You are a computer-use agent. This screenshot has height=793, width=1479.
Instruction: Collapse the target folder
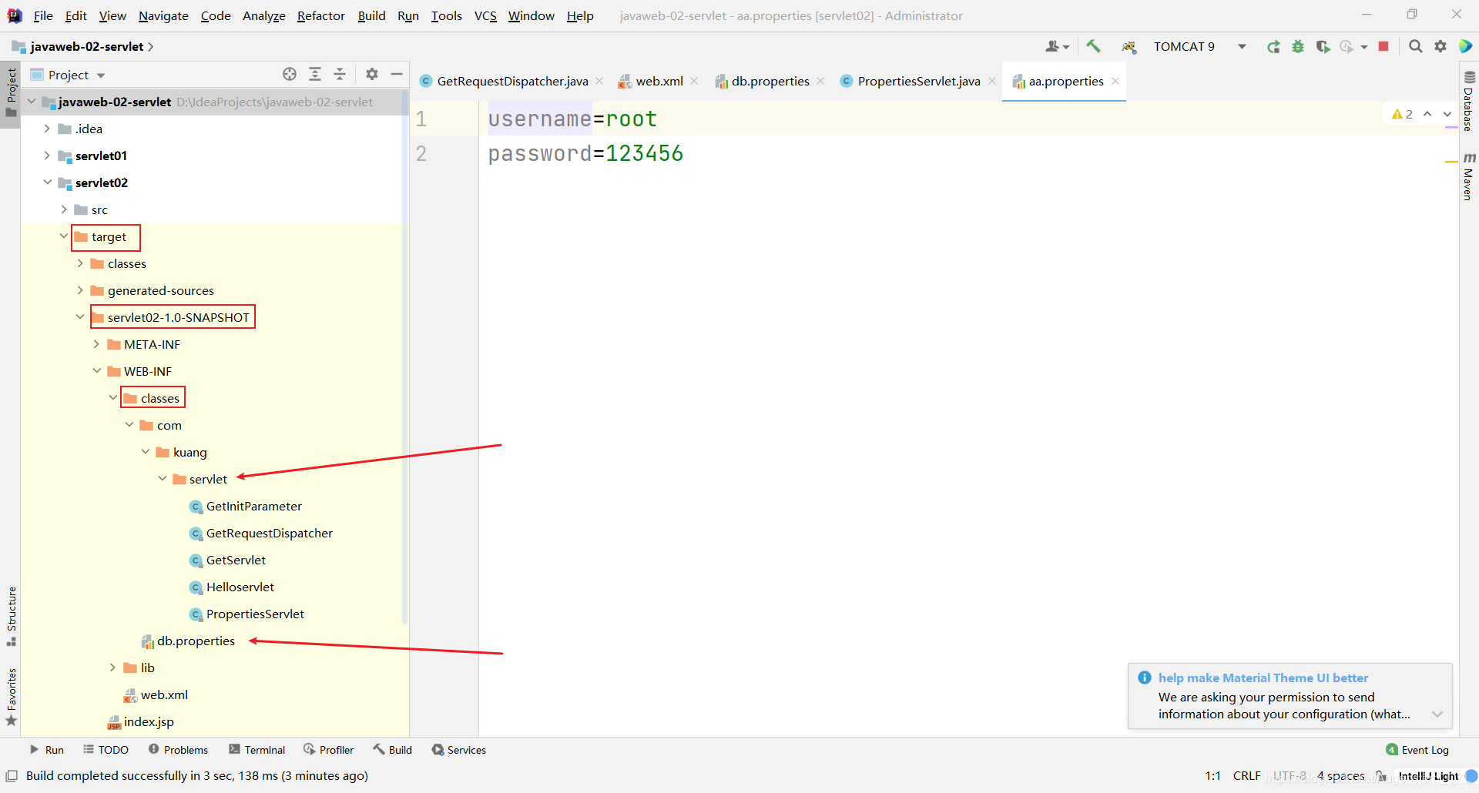(x=64, y=236)
